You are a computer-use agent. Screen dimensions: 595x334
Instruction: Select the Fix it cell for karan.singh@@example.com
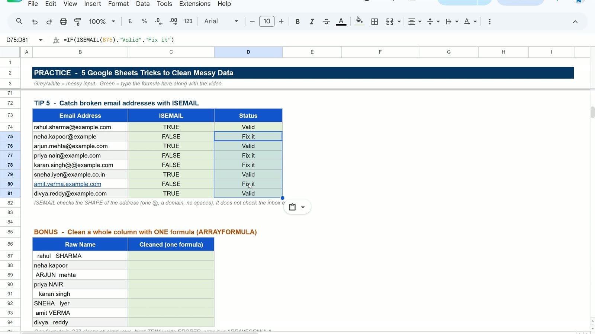click(x=248, y=165)
